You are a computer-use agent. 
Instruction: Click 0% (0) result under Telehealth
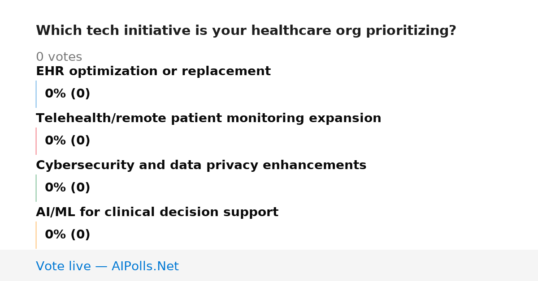tap(67, 141)
